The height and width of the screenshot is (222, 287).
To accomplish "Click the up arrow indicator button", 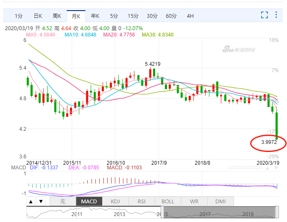I will coord(31,201).
